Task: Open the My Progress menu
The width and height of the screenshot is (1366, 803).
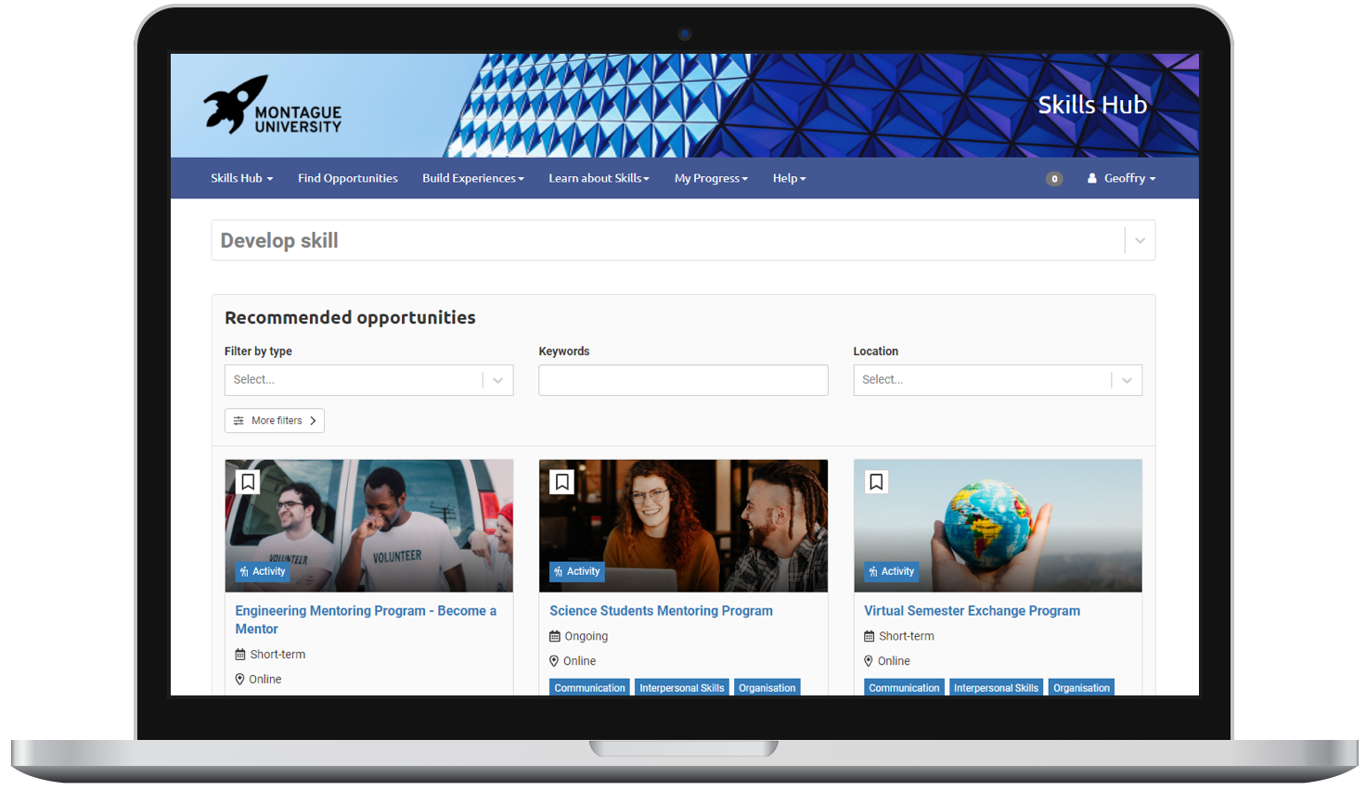Action: (x=711, y=178)
